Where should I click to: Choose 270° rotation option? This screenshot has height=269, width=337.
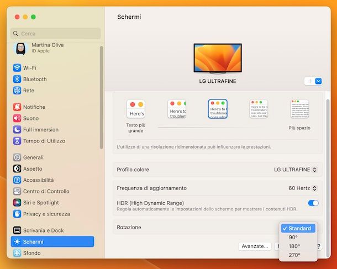(298, 255)
